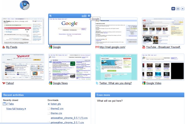Click the Yahoo! link
The height and width of the screenshot is (124, 187).
[10, 83]
